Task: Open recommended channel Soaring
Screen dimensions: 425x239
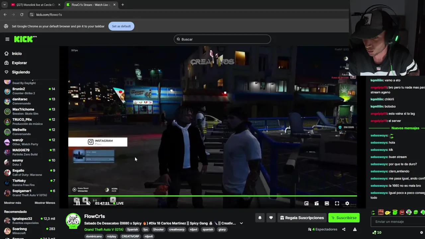Action: 29,231
